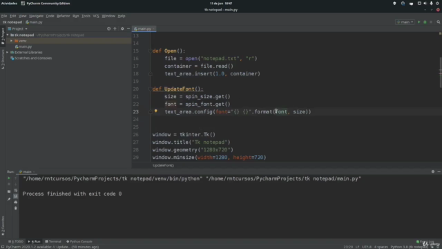Hide the Project panel with minus icon

(x=128, y=29)
